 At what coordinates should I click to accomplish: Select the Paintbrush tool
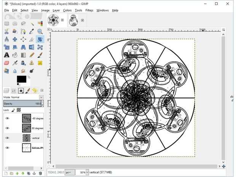pos(40,55)
